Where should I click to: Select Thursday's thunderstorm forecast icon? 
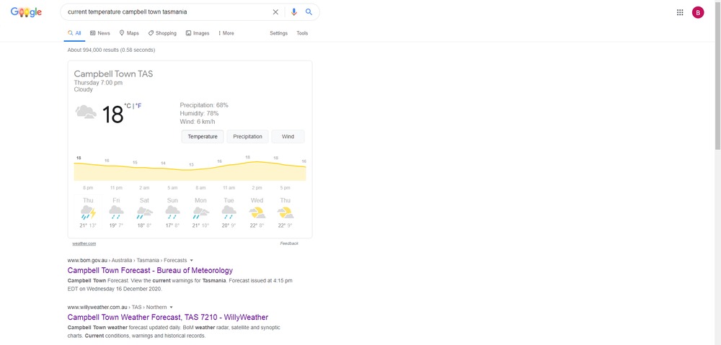[88, 212]
